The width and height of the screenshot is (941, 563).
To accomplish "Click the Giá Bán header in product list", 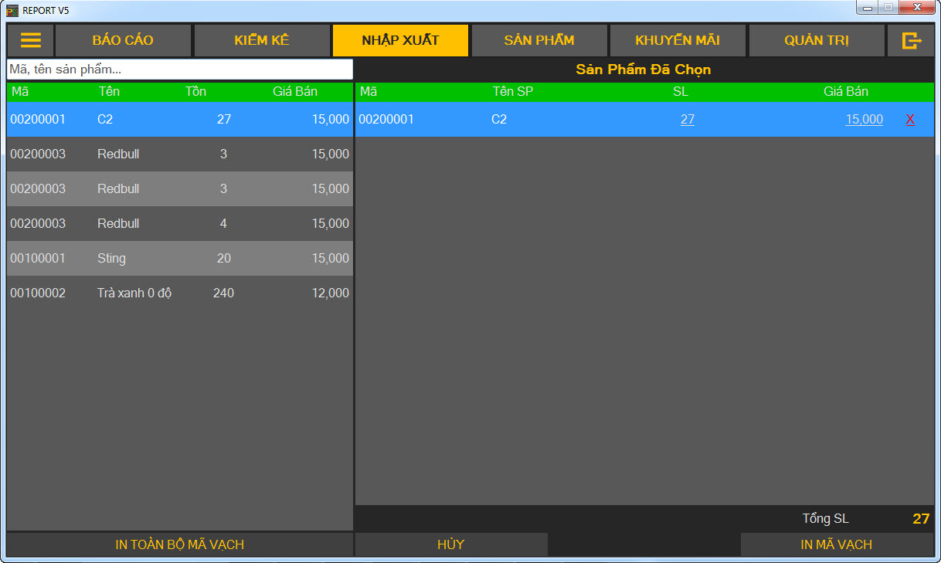I will [294, 91].
